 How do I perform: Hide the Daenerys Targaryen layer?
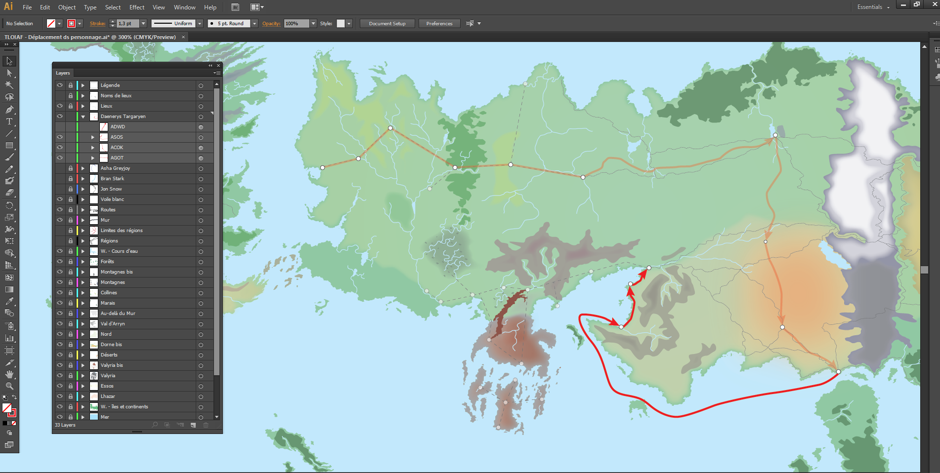tap(60, 117)
